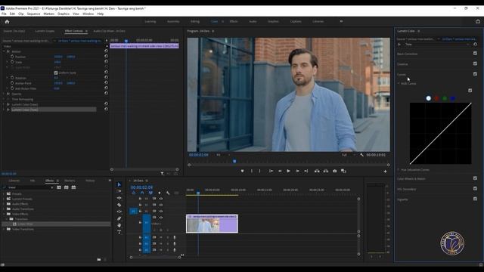Select the Type tool

(x=119, y=232)
